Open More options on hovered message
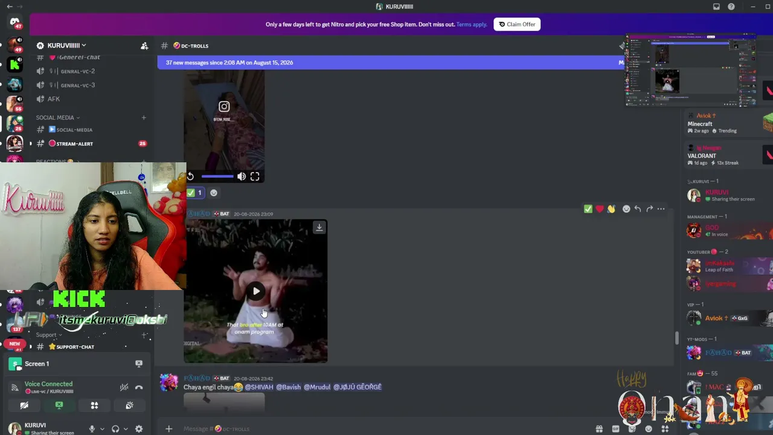Viewport: 773px width, 435px height. (661, 209)
